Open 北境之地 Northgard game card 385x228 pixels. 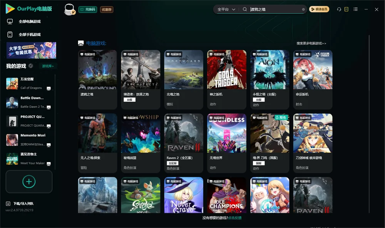point(184,80)
